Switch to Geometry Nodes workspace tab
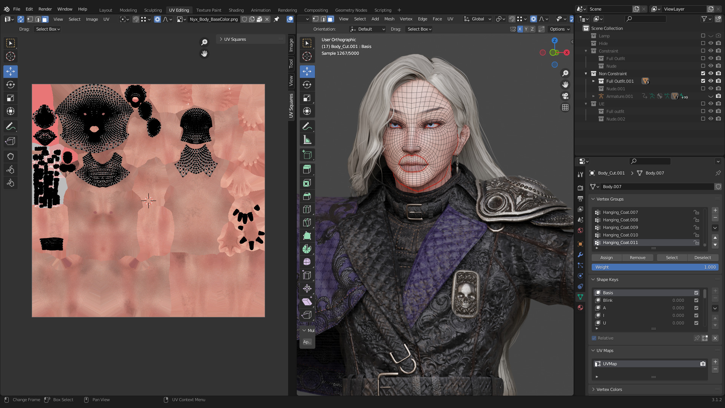The width and height of the screenshot is (725, 408). click(x=351, y=10)
